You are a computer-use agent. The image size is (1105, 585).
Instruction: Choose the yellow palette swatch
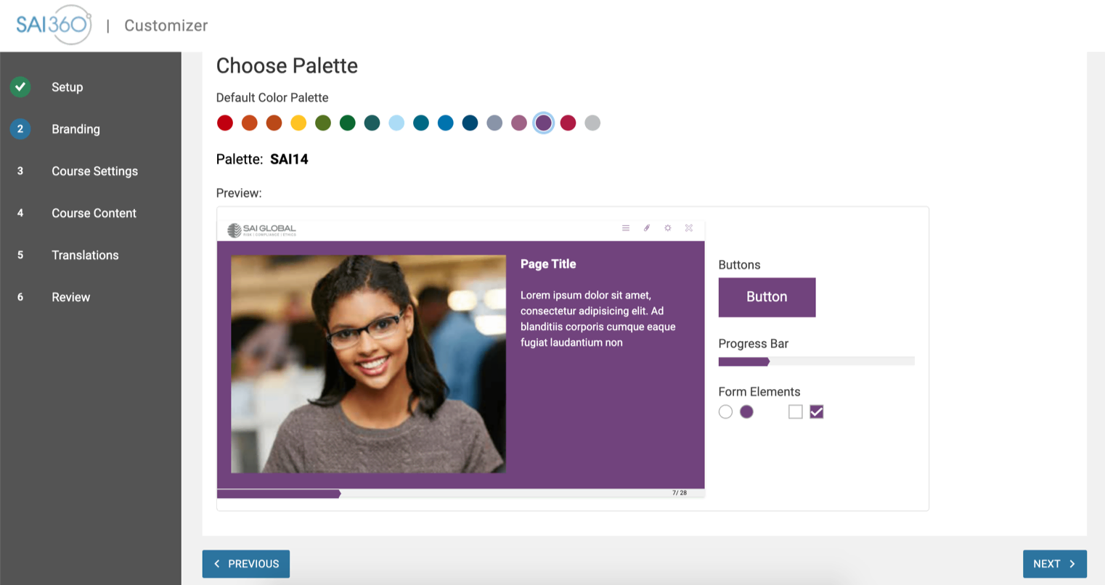[x=298, y=123]
